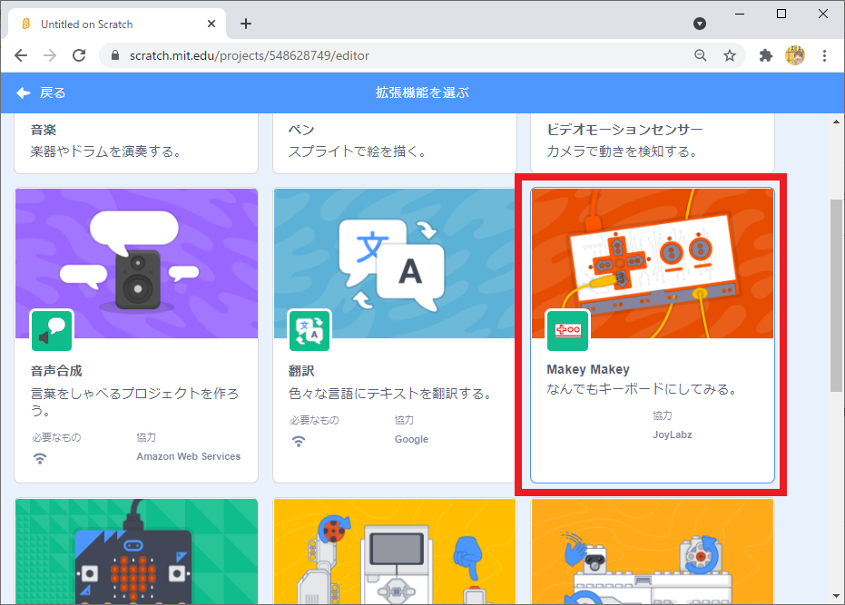Click the 音声合成 speaker artwork
The height and width of the screenshot is (605, 845).
click(136, 263)
